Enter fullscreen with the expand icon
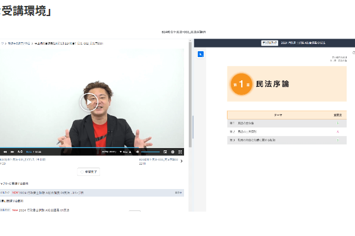The image size is (355, 236). (180, 152)
